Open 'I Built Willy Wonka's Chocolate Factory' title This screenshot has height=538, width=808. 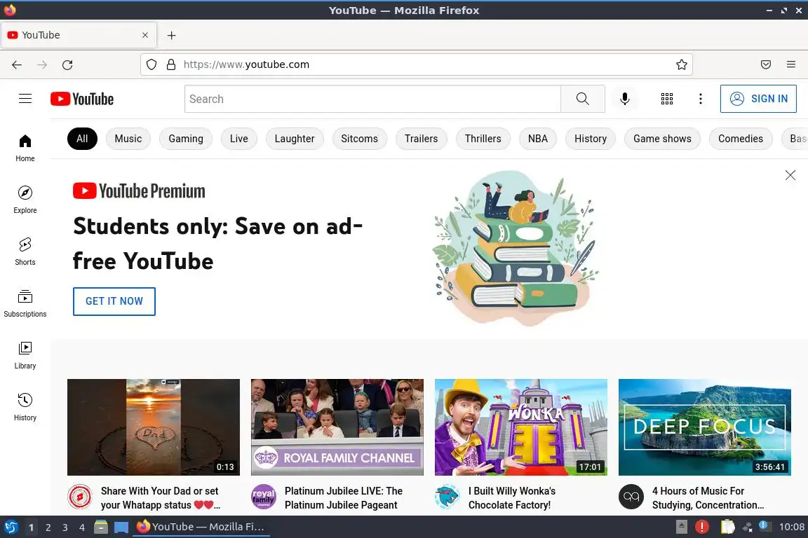point(512,498)
